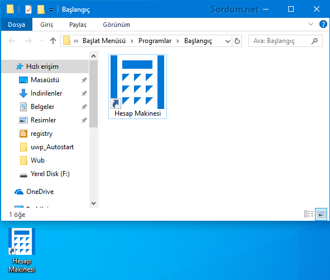
Task: Go forward with the right arrow
Action: pos(28,41)
